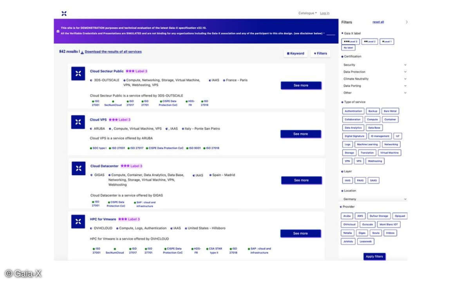Open the Cloud Secteur Public title
The image size is (470, 282).
107,71
